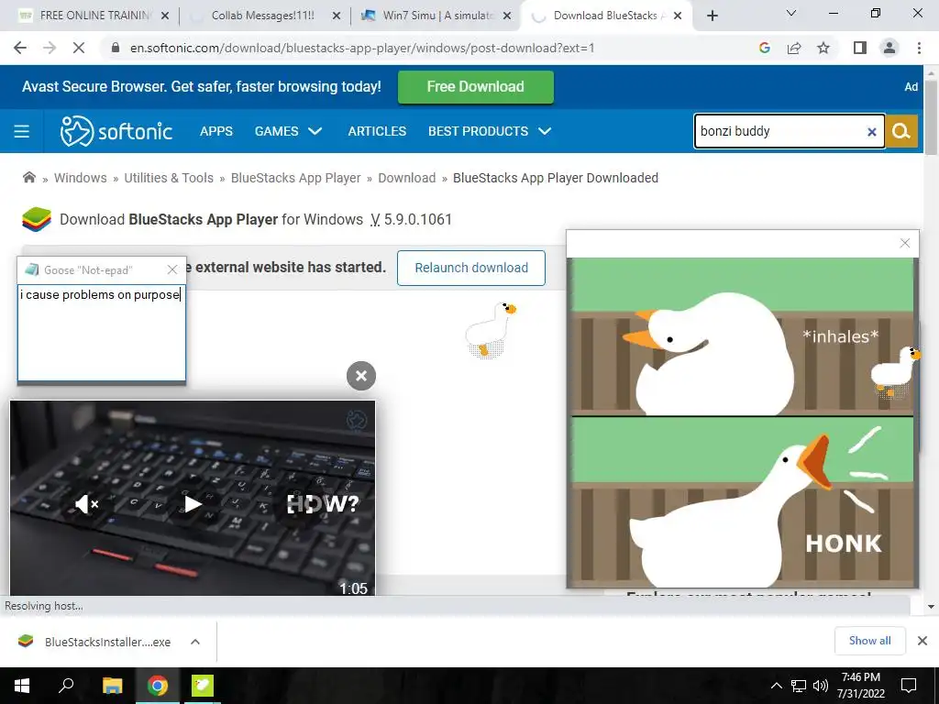Run the search with the magnifier button

pos(901,131)
